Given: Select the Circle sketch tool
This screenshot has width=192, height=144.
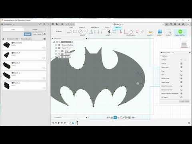Looking at the screenshot, I should point(80,32).
